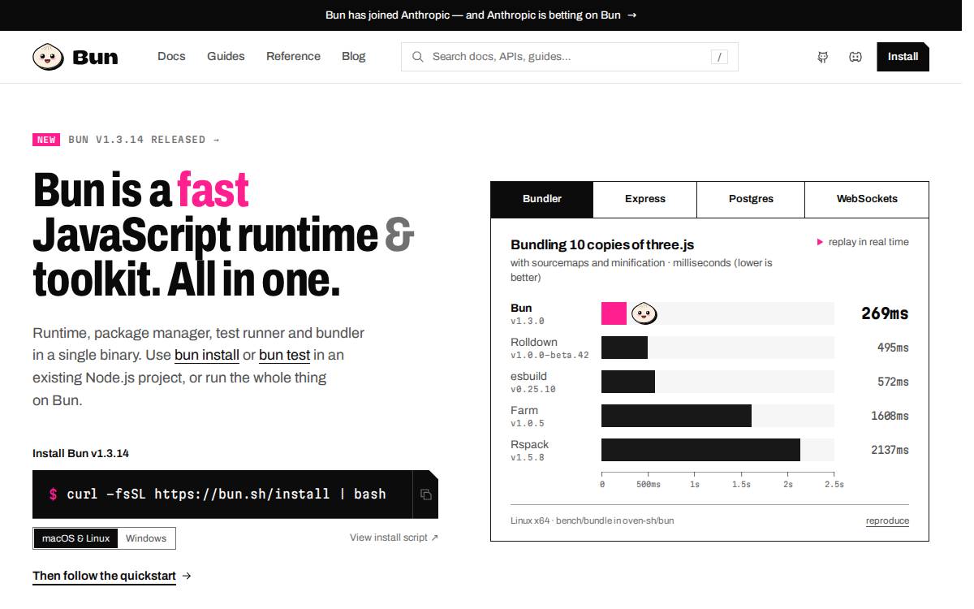Open the GitHub icon link

(823, 57)
